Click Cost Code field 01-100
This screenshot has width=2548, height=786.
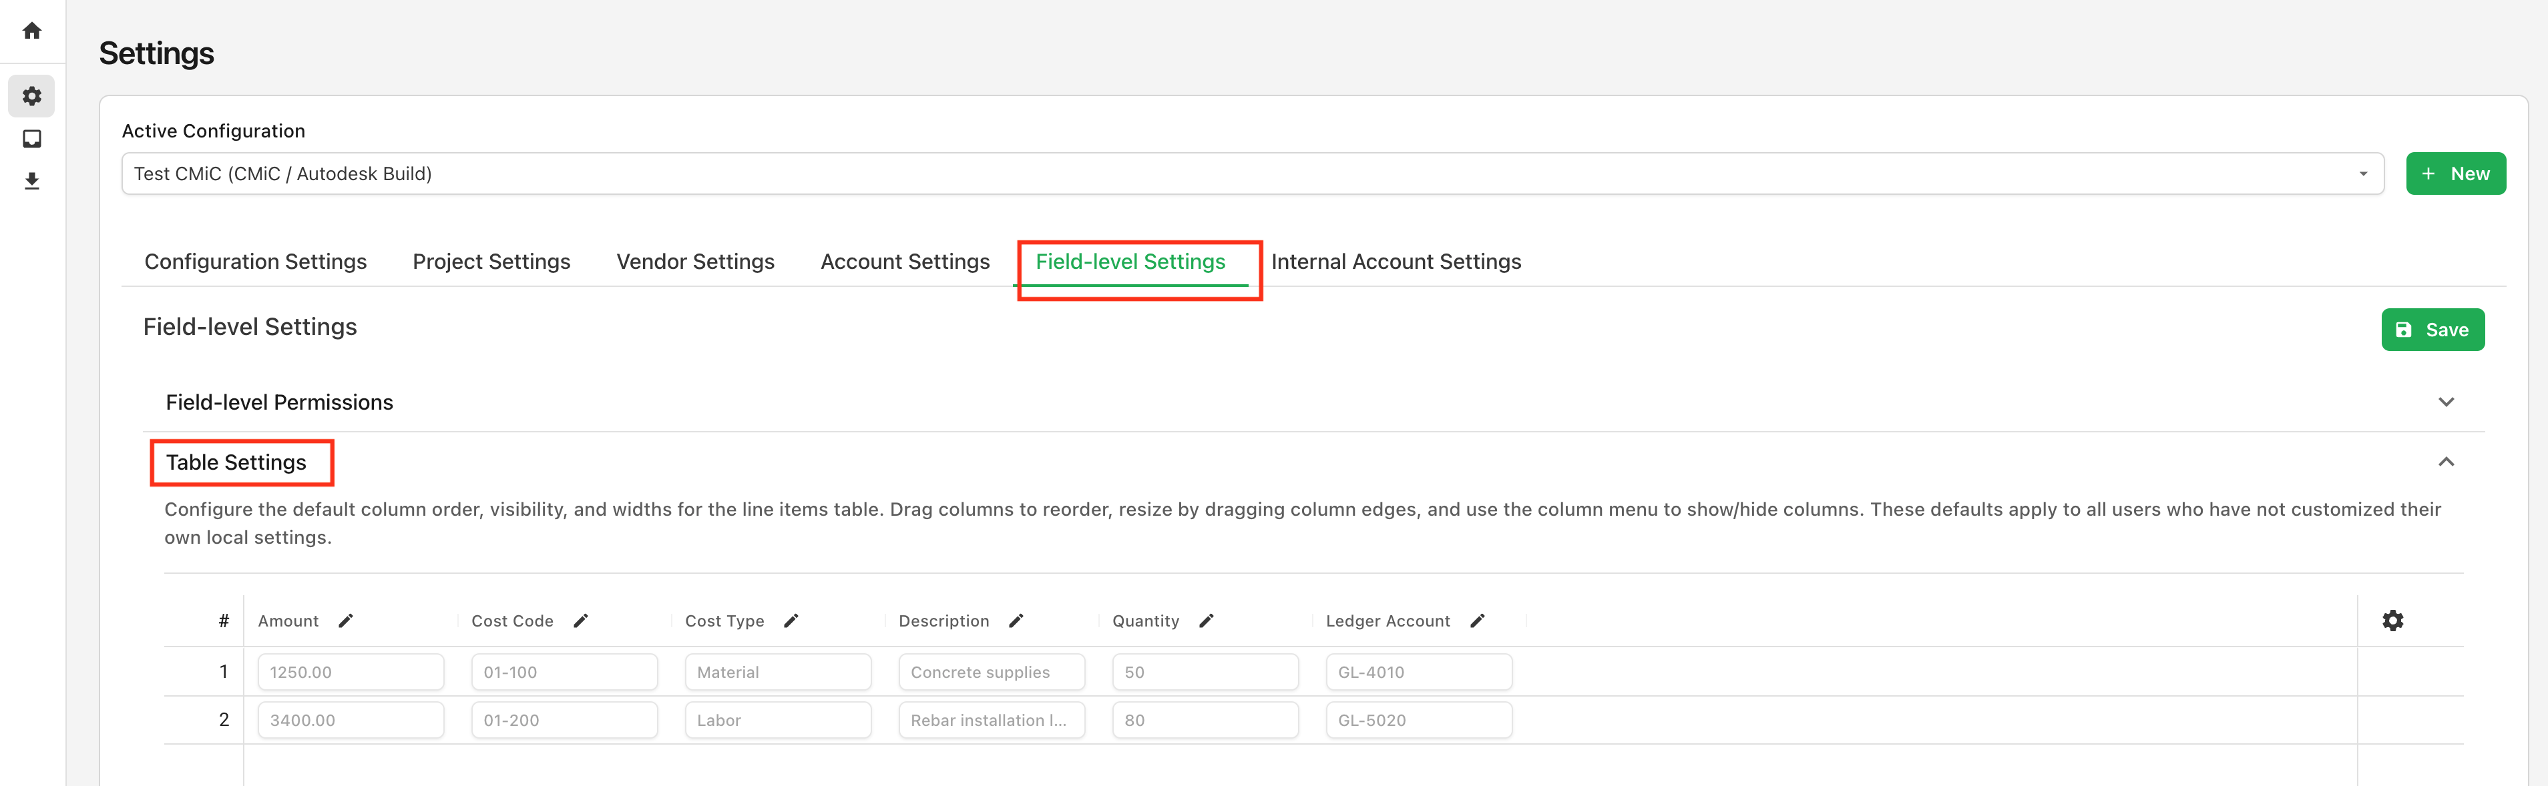coord(564,673)
